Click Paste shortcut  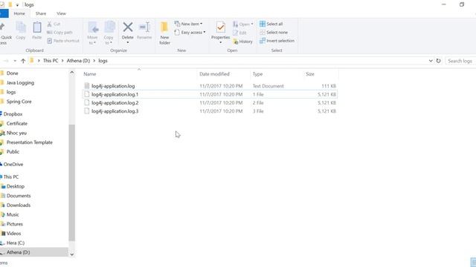[x=63, y=41]
